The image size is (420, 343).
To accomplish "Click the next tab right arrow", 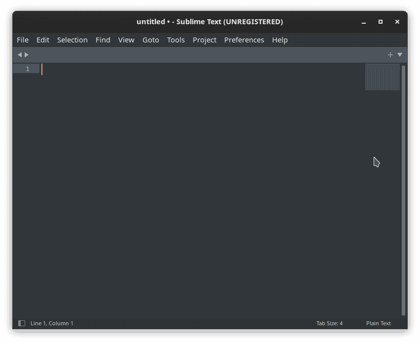I will pos(27,55).
